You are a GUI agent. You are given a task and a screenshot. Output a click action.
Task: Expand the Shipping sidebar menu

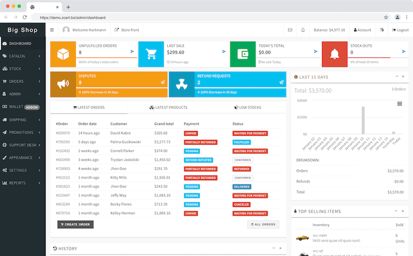[23, 120]
